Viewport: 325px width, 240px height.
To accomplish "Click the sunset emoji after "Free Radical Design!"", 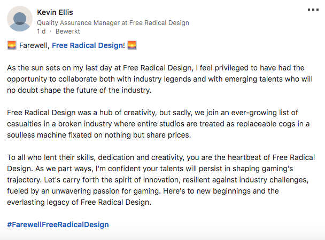I will [132, 45].
